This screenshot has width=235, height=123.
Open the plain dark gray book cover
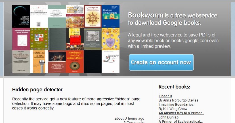[57, 39]
